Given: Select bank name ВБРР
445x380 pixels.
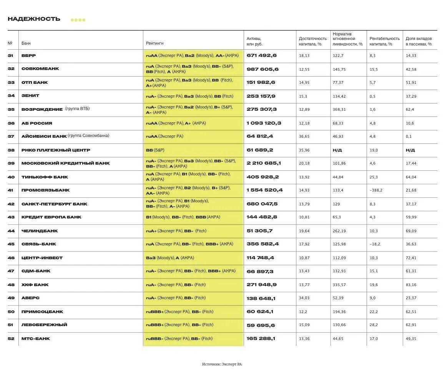Looking at the screenshot, I should pyautogui.click(x=29, y=56).
